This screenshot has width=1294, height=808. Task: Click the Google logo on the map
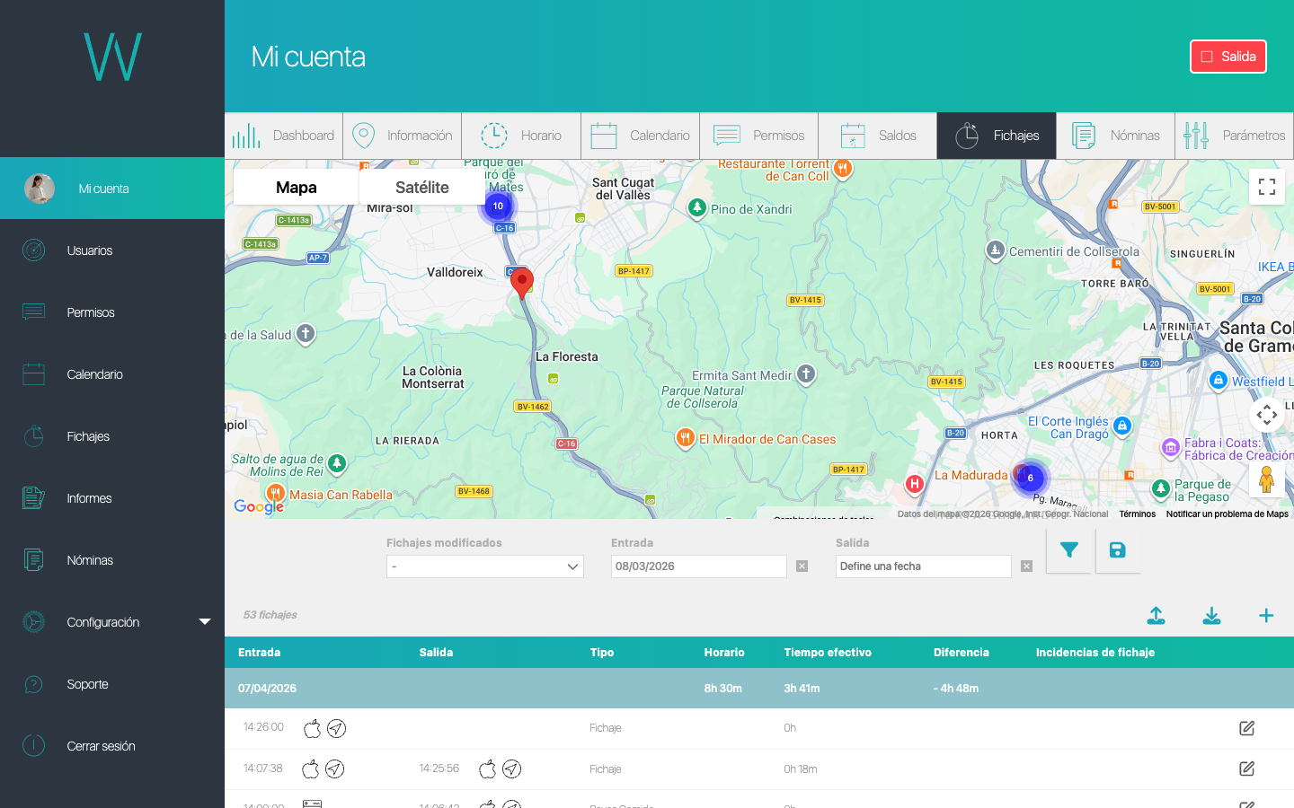(259, 506)
